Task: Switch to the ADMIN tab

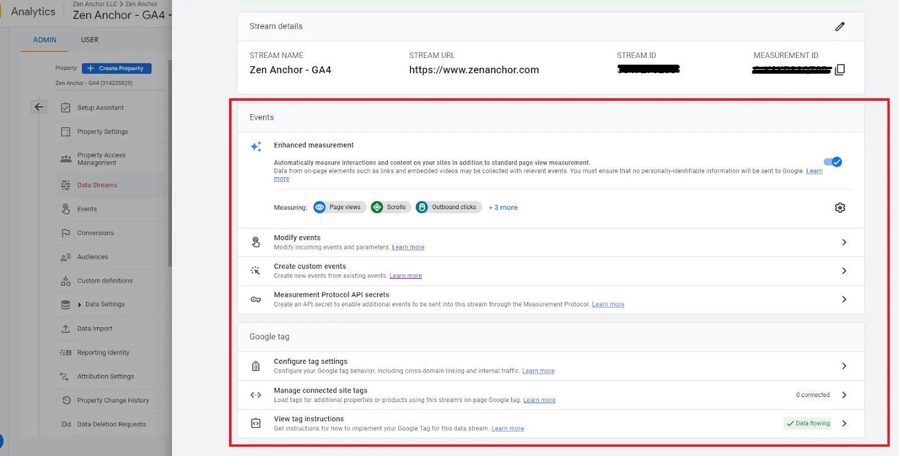Action: point(45,40)
